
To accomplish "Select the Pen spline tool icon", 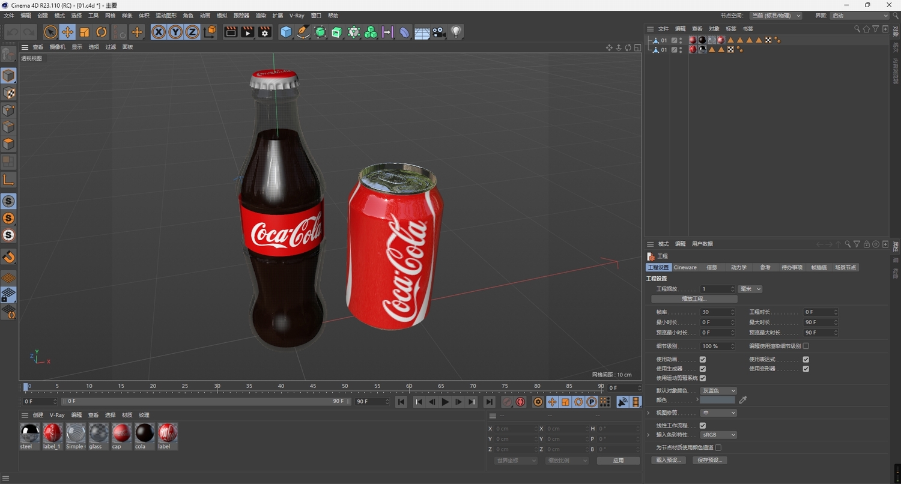I will (303, 32).
